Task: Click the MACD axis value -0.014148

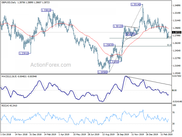Action: click(x=177, y=101)
